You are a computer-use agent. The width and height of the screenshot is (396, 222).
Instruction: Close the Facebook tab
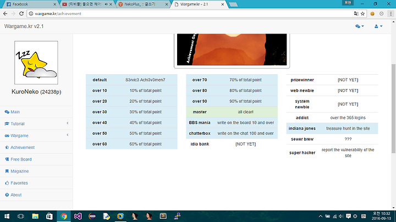[x=55, y=4]
